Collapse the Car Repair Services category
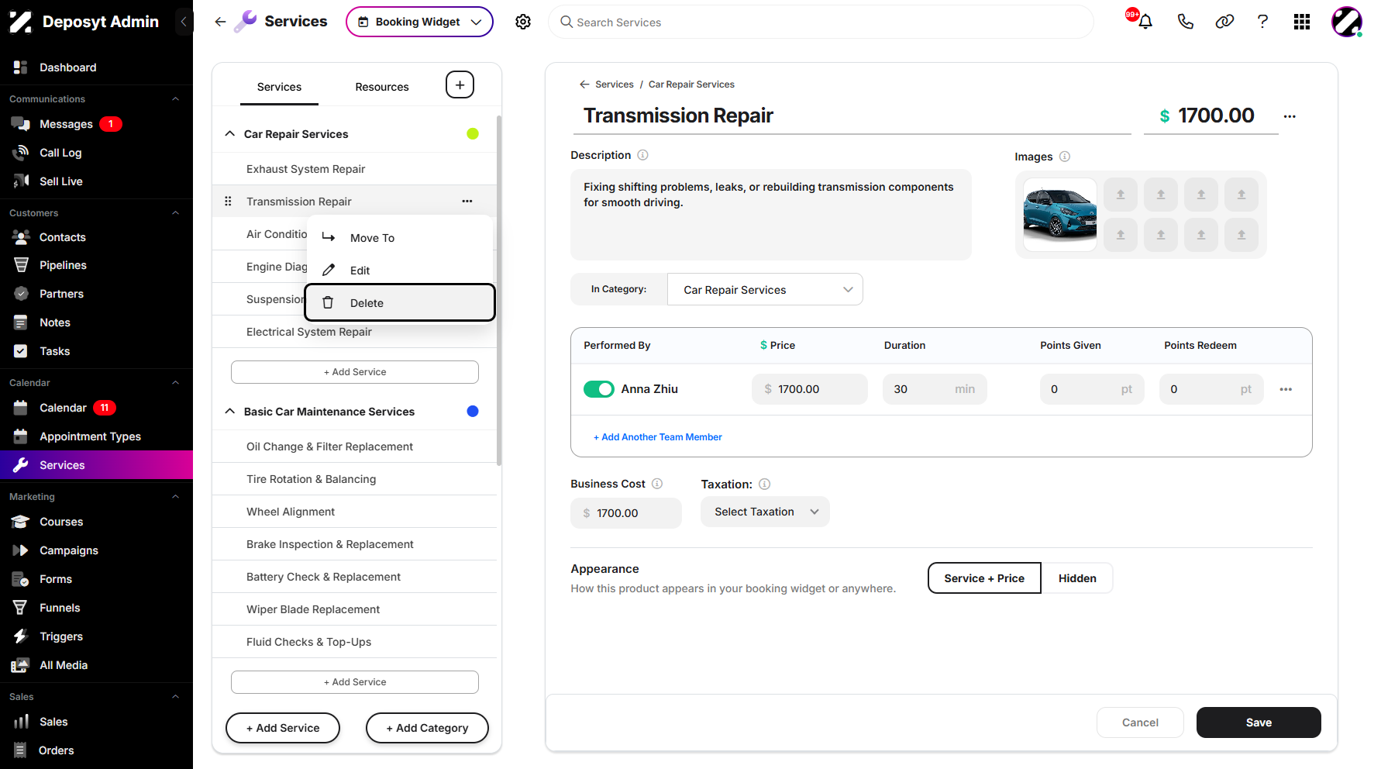Viewport: 1381px width, 769px height. (x=229, y=134)
